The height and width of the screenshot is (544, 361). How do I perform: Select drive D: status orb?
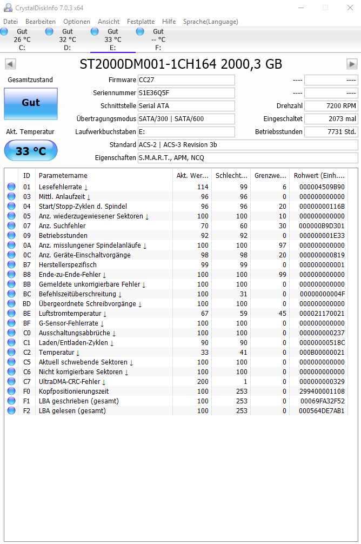coord(50,31)
